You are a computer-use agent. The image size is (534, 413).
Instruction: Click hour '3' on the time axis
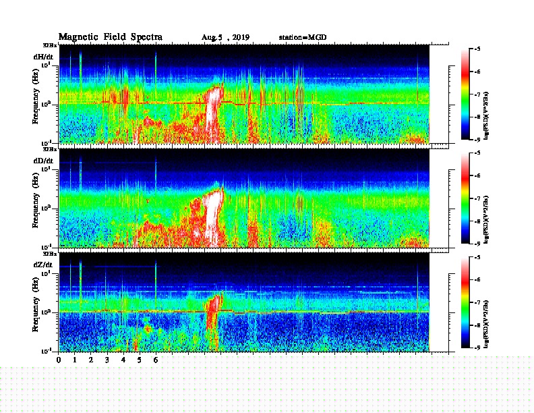tap(107, 360)
